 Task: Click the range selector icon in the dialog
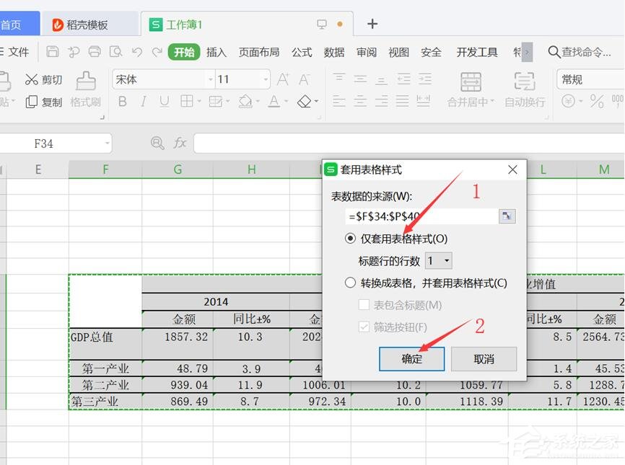coord(507,216)
